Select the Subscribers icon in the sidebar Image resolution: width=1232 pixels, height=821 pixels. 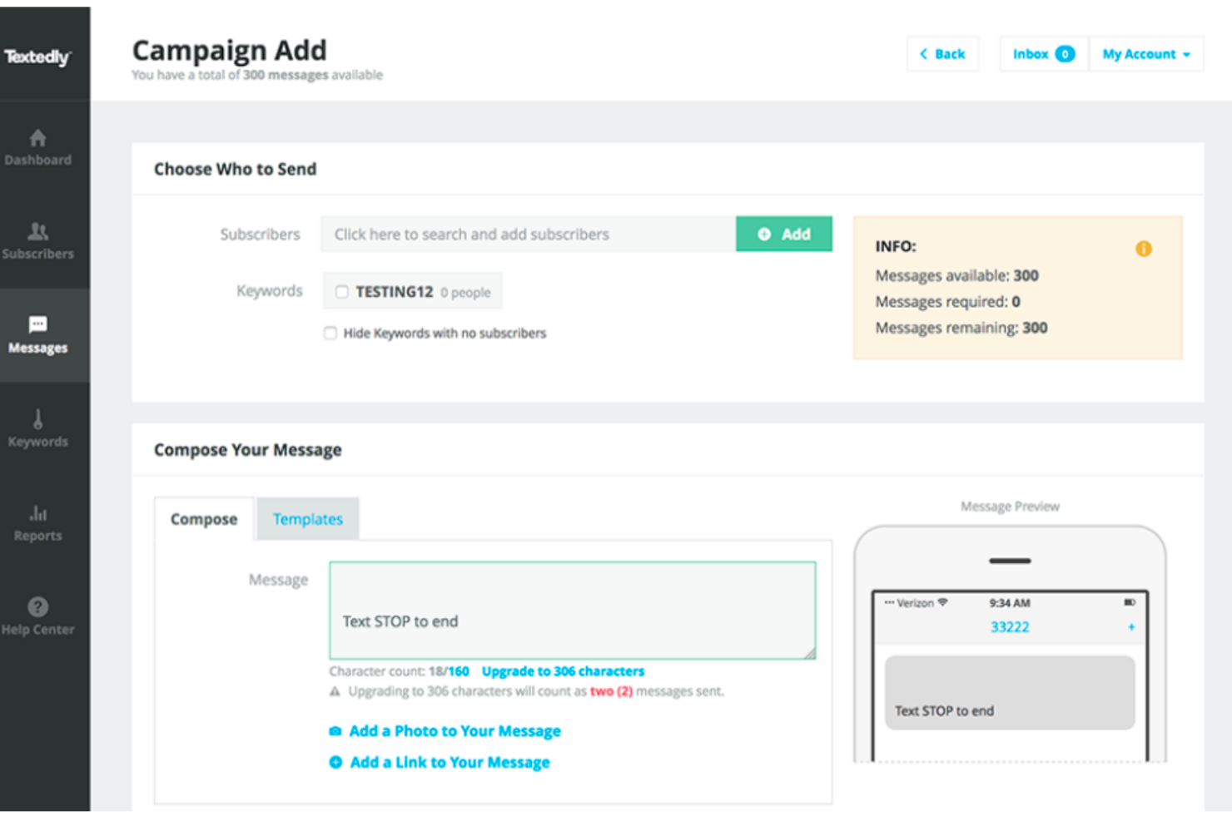tap(37, 232)
